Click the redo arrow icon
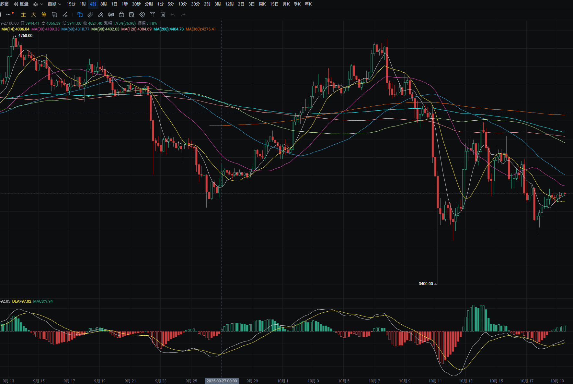This screenshot has width=573, height=384. tap(183, 15)
